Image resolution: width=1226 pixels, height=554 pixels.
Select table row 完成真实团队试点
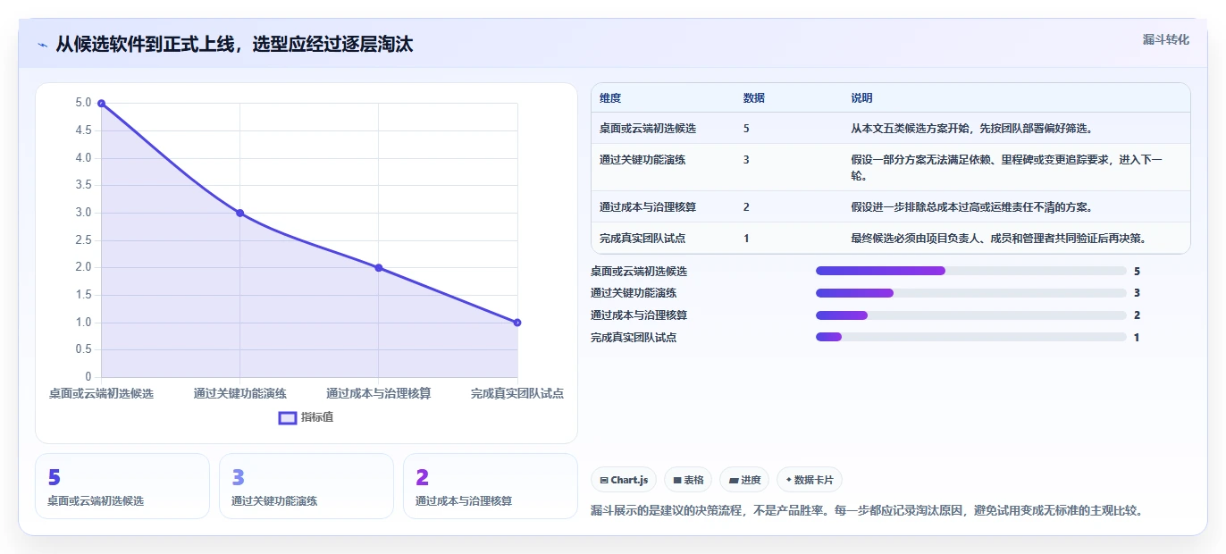click(891, 239)
